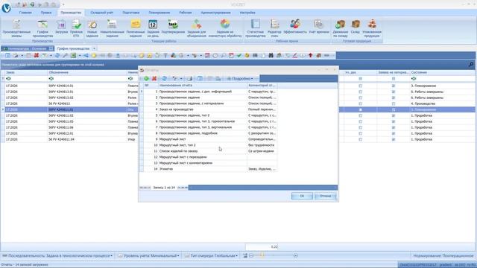Open Движение по складу icon
The image size is (477, 268).
[x=340, y=28]
